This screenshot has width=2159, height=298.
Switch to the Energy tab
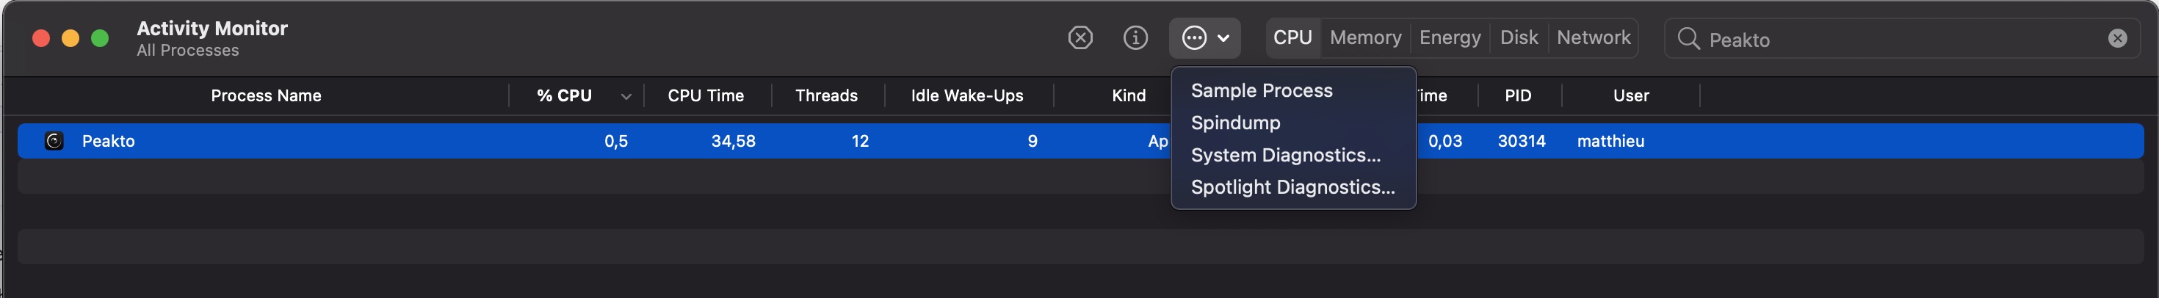click(x=1450, y=37)
